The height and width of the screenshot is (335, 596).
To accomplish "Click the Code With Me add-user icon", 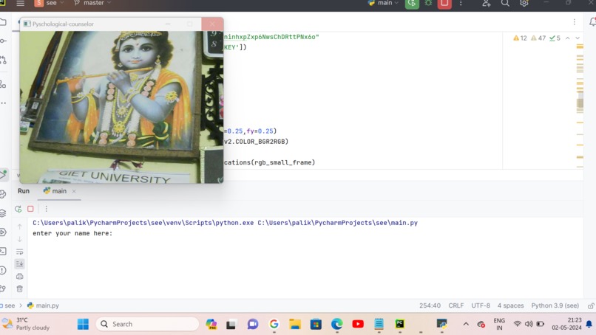I will coord(486,4).
